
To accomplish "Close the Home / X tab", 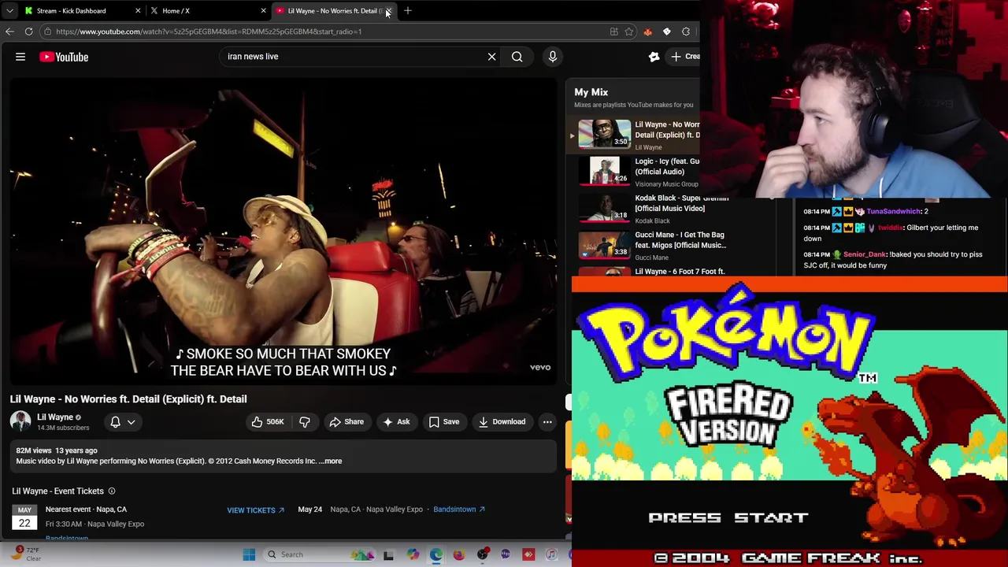I will click(263, 11).
